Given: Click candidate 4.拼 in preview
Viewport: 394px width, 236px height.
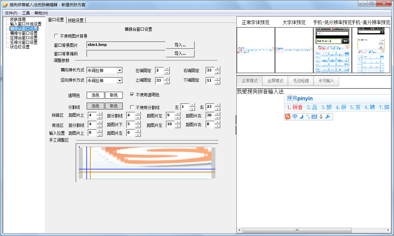Looking at the screenshot, I should click(x=341, y=107).
